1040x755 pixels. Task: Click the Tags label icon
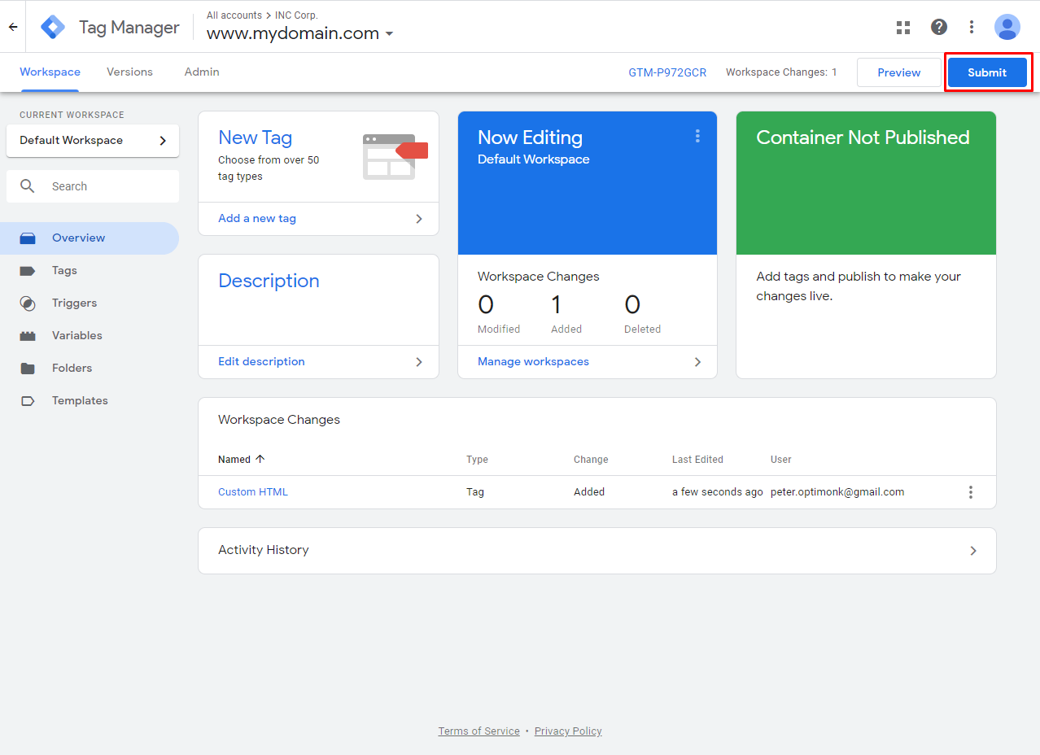[28, 271]
